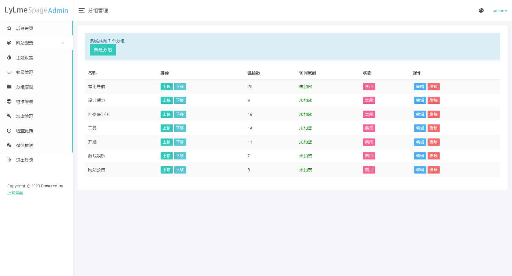Toggle 禁用 status for 工具 group
Viewport: 512px width, 276px height.
[369, 128]
